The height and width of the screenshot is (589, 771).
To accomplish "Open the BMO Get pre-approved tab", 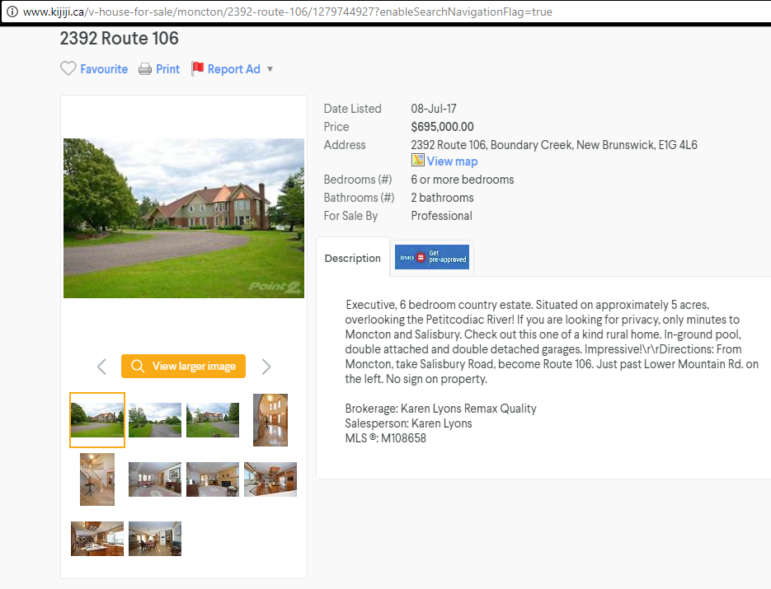I will pos(432,257).
